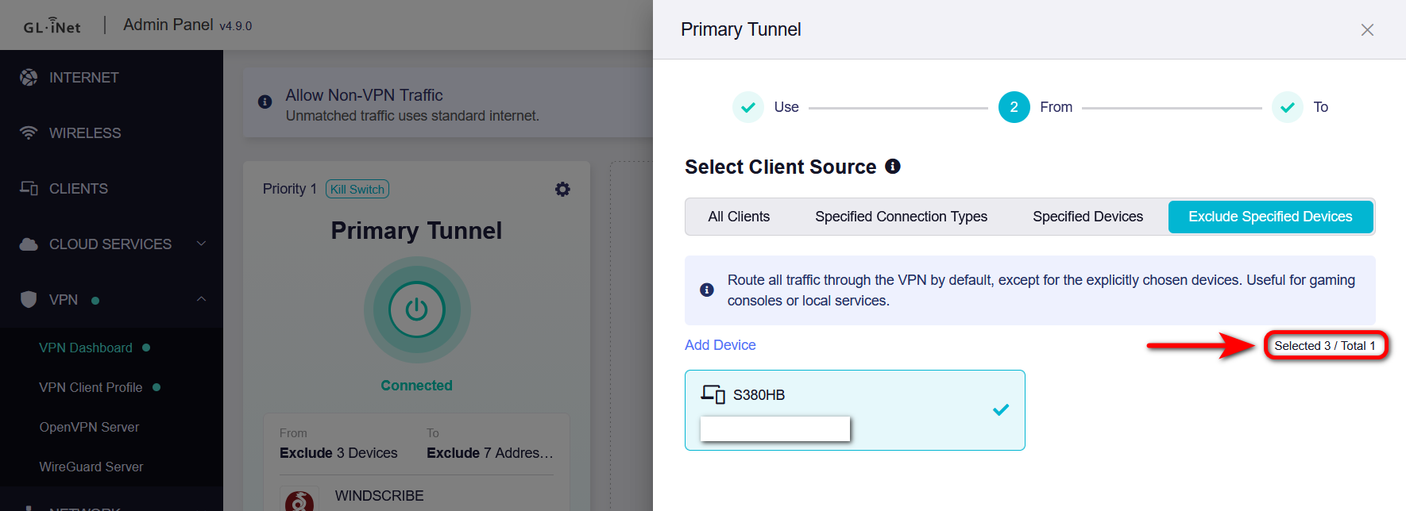Click the Clients devices icon in sidebar
1406x511 pixels.
pos(29,188)
